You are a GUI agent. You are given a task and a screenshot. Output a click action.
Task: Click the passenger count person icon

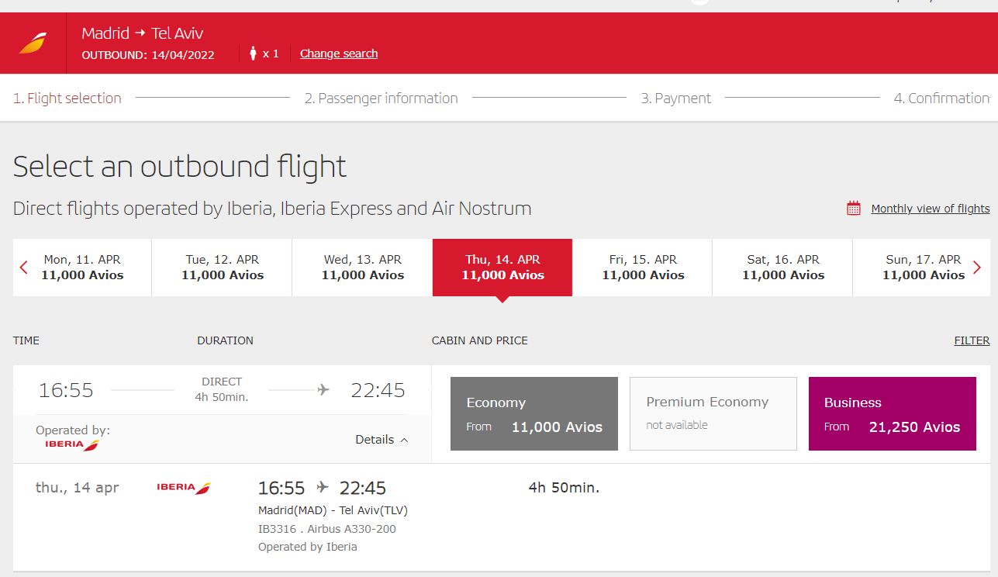click(x=253, y=54)
